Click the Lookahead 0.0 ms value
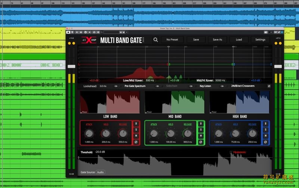Image resolution: width=299 pixels, height=188 pixels. pyautogui.click(x=103, y=86)
